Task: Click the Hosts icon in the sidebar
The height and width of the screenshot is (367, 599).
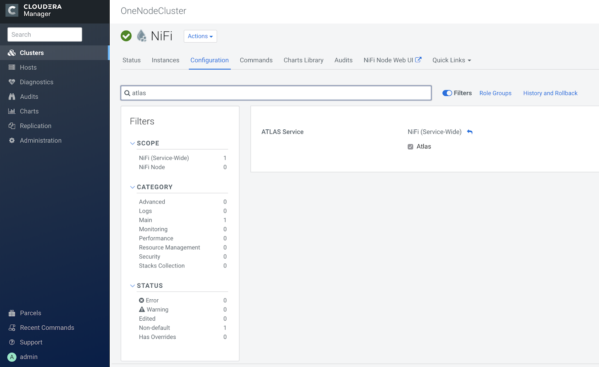Action: click(x=12, y=67)
